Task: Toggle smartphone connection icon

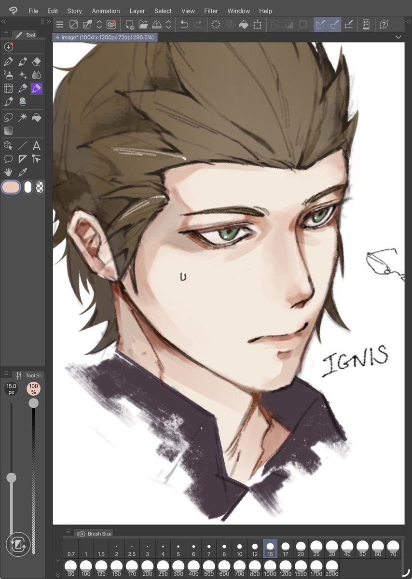Action: coord(366,25)
